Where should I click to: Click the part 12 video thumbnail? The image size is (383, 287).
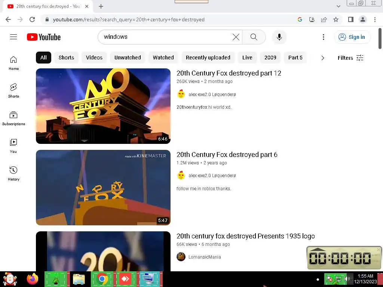point(103,106)
